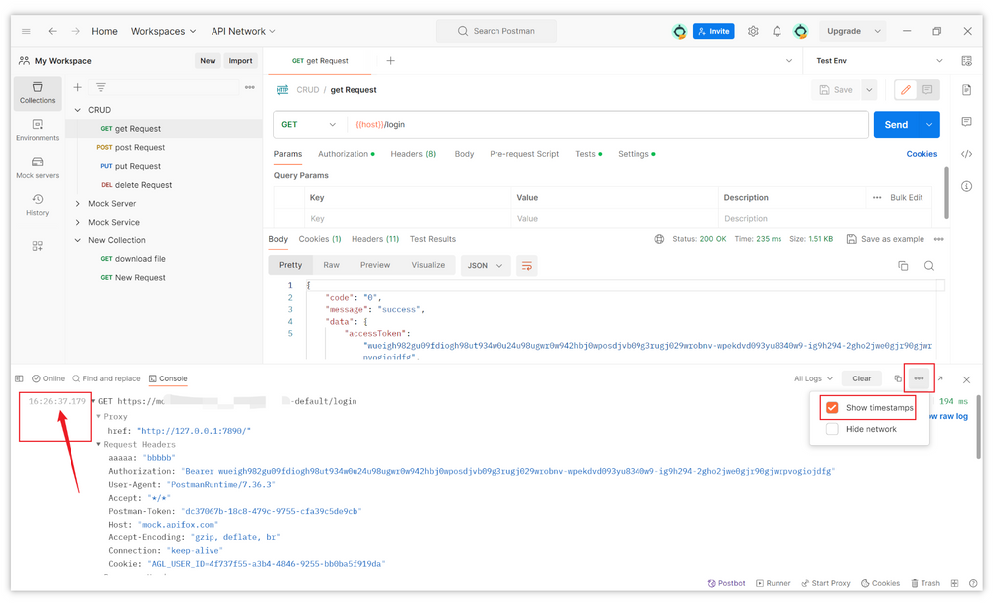Open the Collections sidebar panel
Screen dimensions: 993x603
pyautogui.click(x=37, y=92)
